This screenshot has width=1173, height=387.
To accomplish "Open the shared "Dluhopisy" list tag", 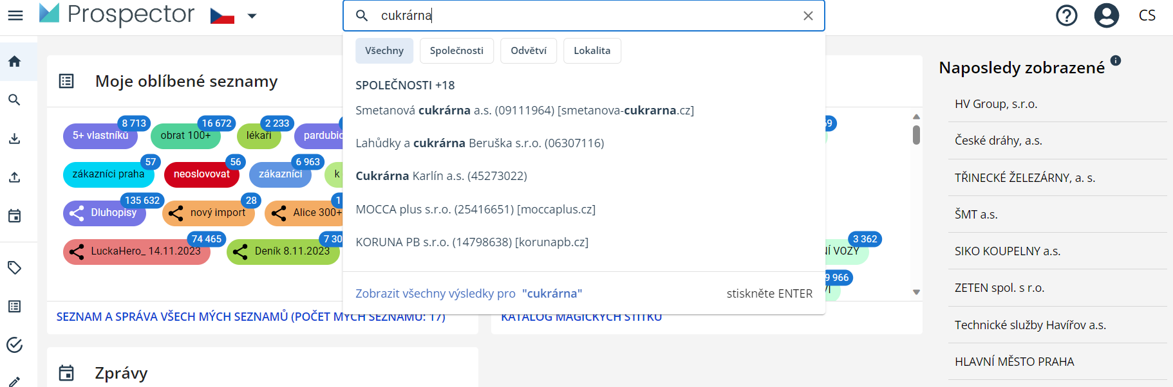I will point(104,213).
